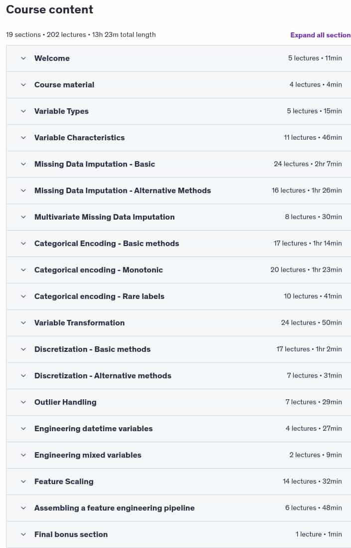Viewport: 351px width, 548px height.
Task: Click chevron beside Discretization - Basic methods
Action: (x=23, y=349)
